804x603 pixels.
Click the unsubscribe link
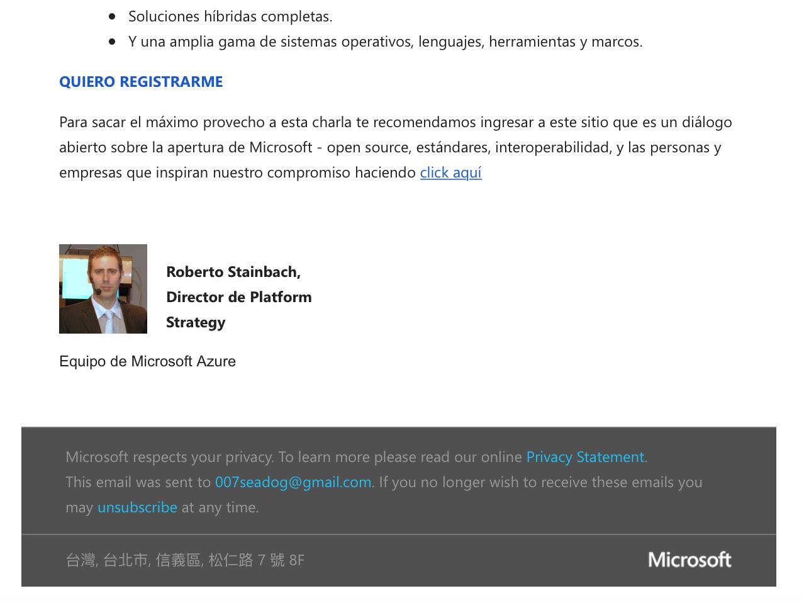[137, 507]
